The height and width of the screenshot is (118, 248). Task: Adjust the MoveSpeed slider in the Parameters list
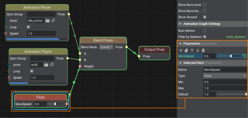[x=229, y=56]
